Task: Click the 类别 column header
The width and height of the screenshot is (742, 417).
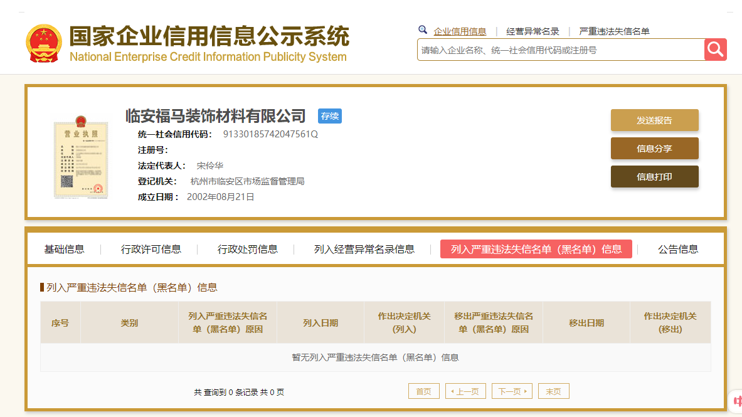Action: tap(129, 323)
